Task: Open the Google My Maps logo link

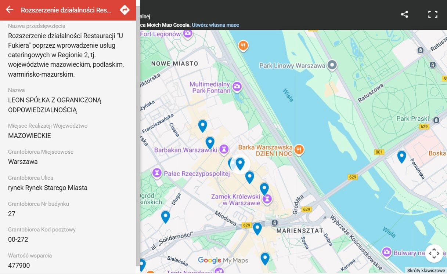Action: pyautogui.click(x=223, y=260)
